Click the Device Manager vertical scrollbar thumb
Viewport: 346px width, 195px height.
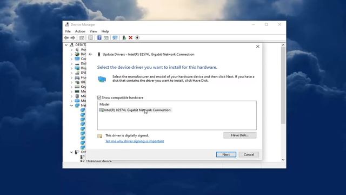pyautogui.click(x=283, y=86)
